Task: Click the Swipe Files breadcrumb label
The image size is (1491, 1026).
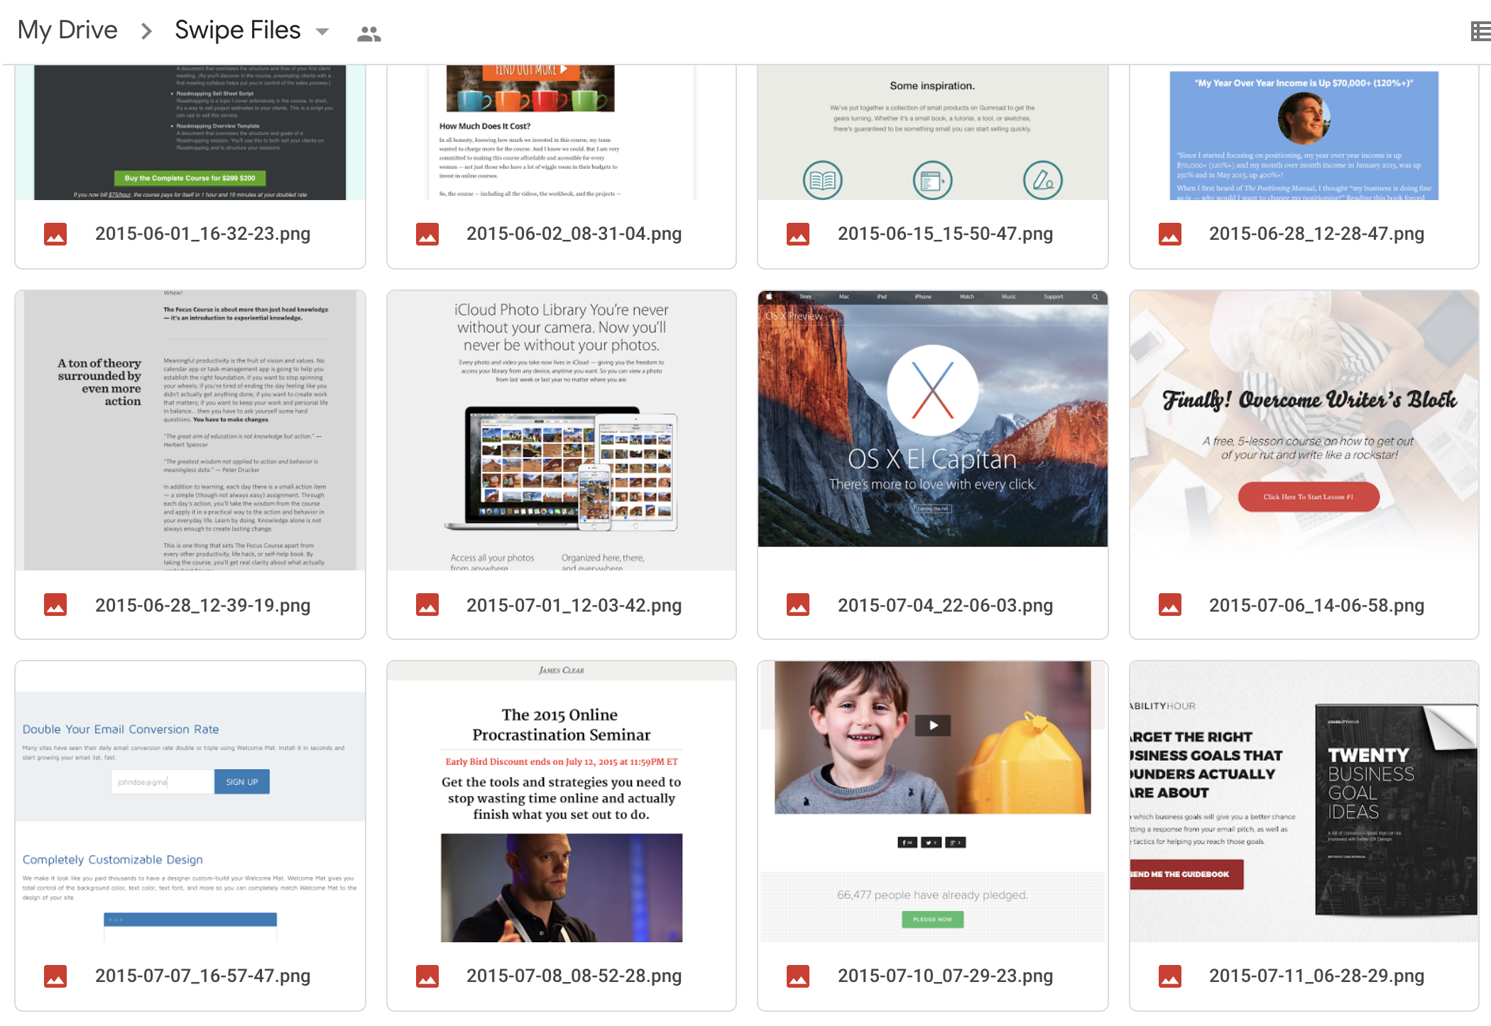Action: pyautogui.click(x=237, y=29)
